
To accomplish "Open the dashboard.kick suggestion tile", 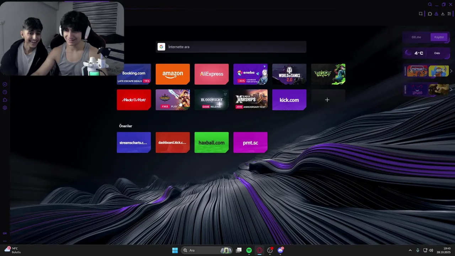I will pos(173,143).
